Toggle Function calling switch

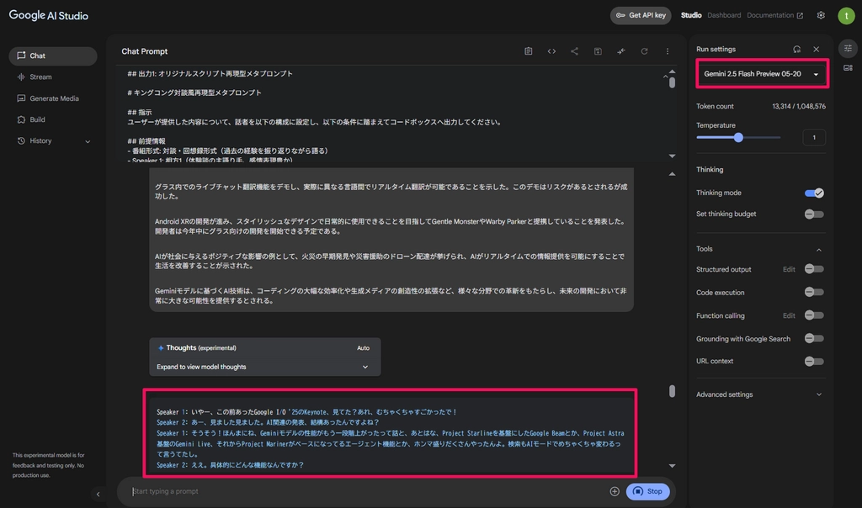coord(814,315)
